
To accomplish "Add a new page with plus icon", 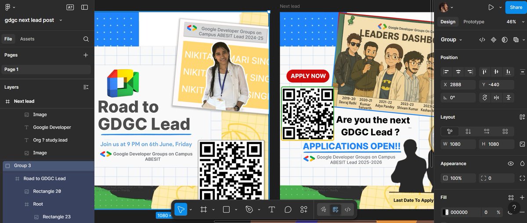I will point(86,55).
